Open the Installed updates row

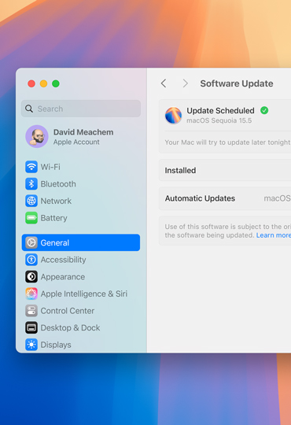tap(225, 170)
